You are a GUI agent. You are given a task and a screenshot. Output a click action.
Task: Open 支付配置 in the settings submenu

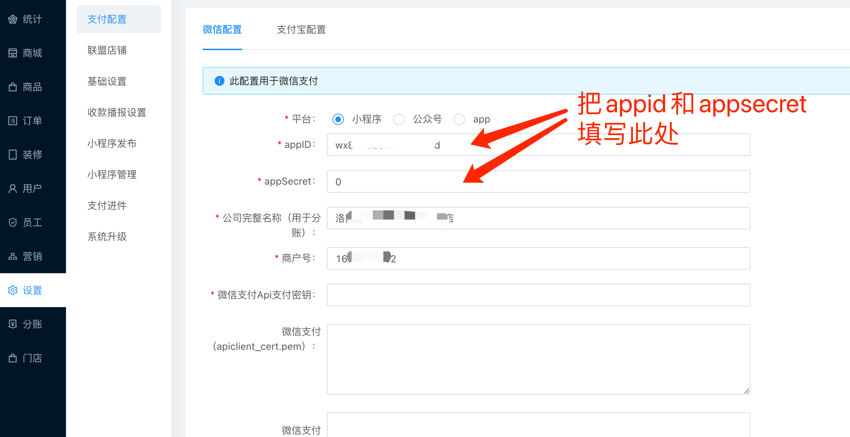119,19
